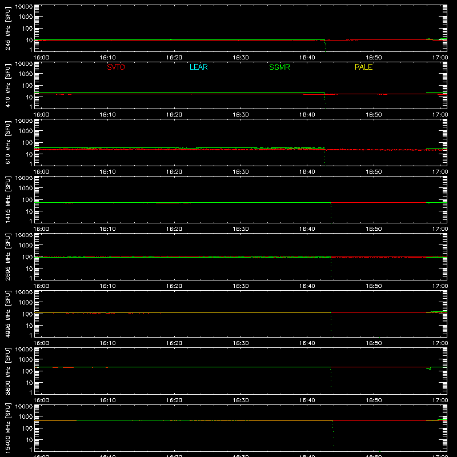Select the 4995 MHz [SFU] axis title

point(7,314)
